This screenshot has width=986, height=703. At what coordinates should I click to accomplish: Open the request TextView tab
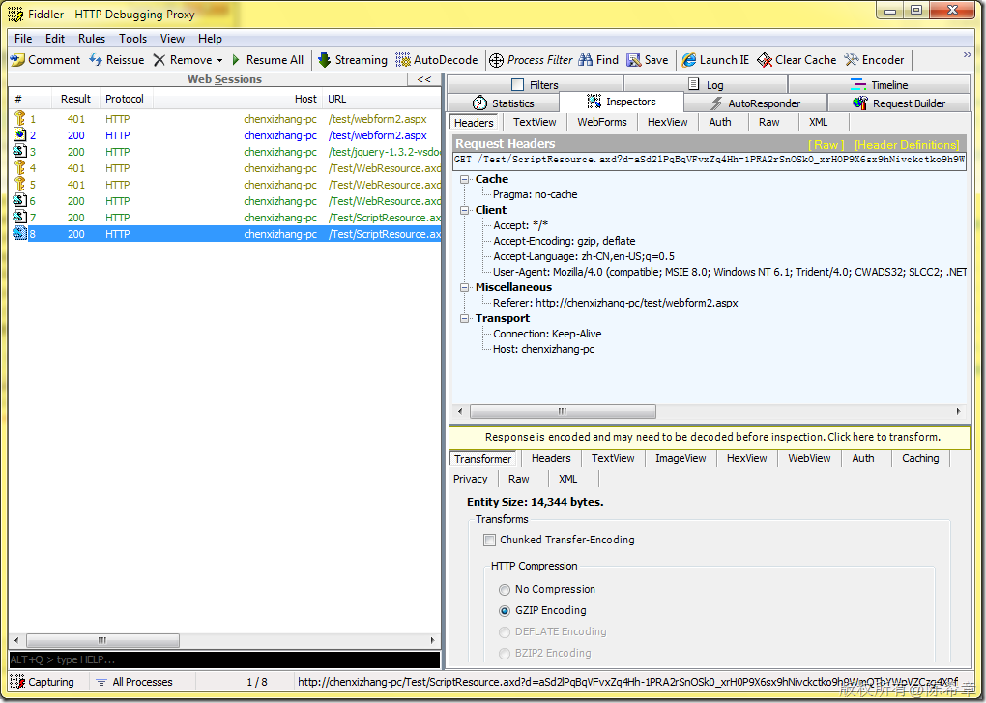[x=535, y=122]
